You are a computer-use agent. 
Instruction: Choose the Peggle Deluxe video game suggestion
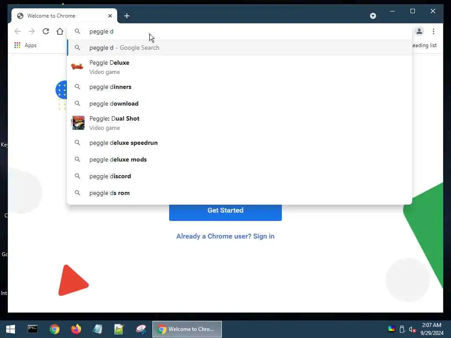(x=240, y=67)
